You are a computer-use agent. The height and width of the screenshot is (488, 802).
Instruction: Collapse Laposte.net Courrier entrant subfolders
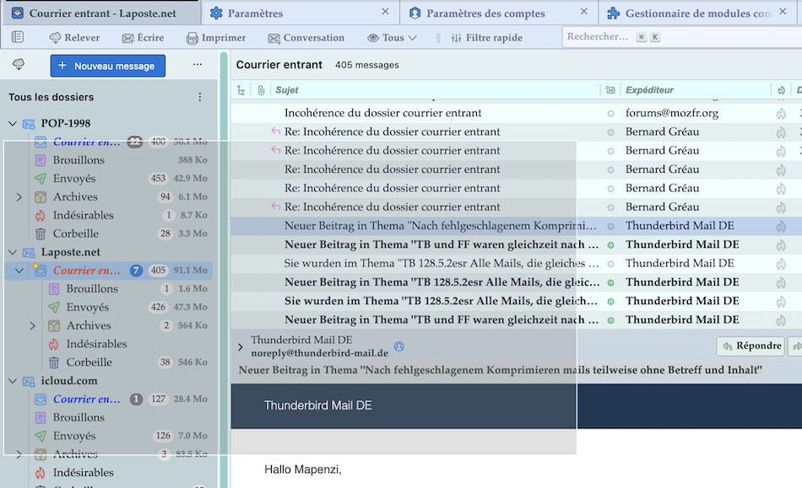(x=19, y=271)
